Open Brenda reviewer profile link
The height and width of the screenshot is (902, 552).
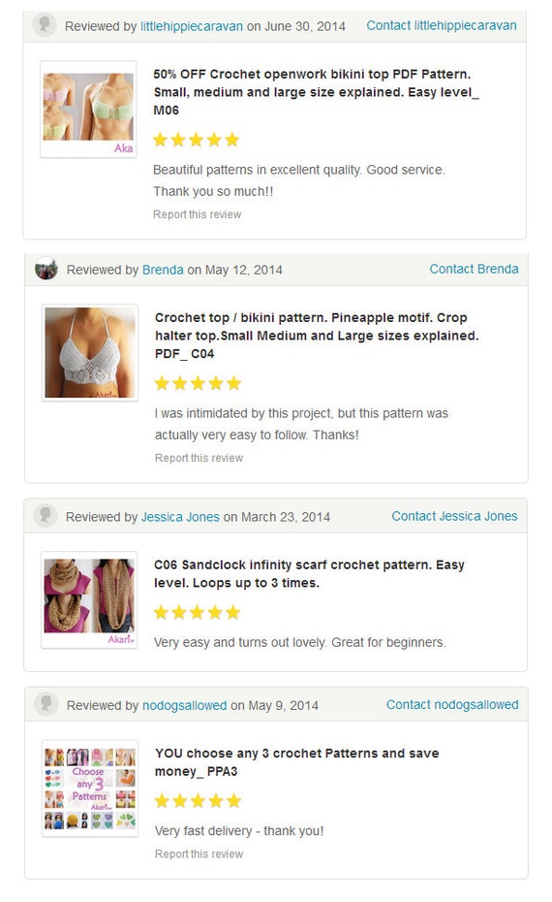point(163,270)
